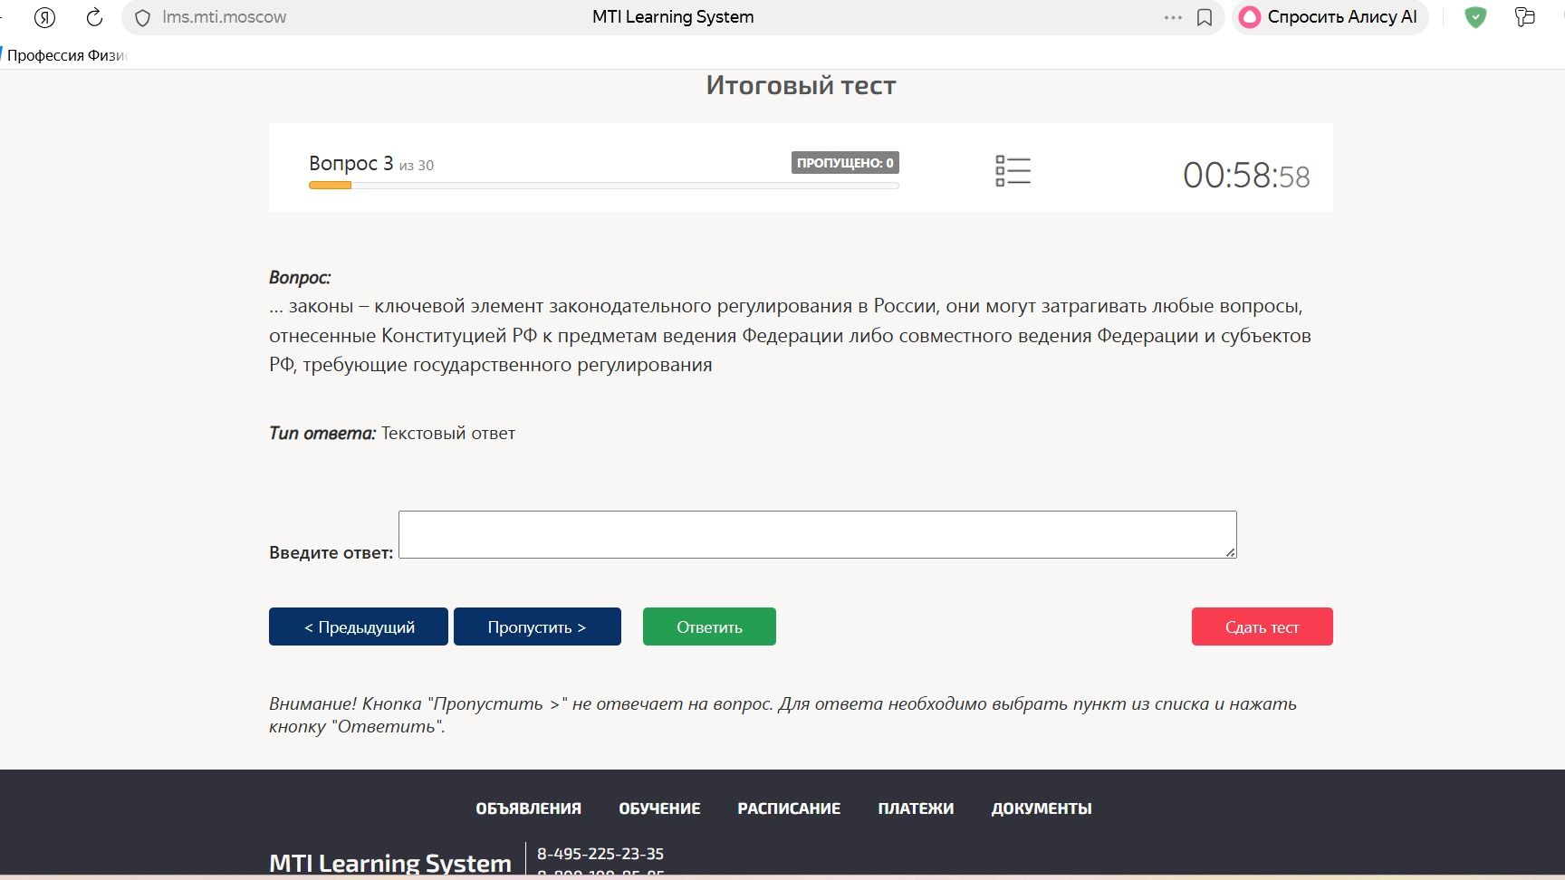
Task: Click the green Protect shield icon
Action: 1475,17
